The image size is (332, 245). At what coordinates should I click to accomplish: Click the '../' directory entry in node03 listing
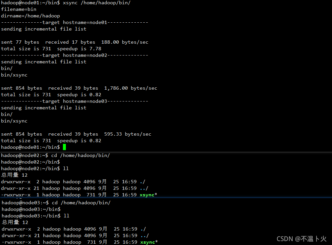145,236
